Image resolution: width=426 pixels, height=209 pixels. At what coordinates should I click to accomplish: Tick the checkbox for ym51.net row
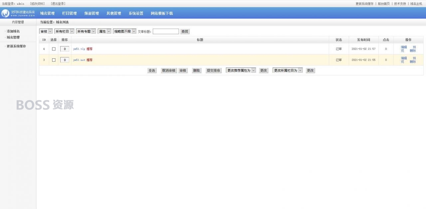click(x=54, y=60)
